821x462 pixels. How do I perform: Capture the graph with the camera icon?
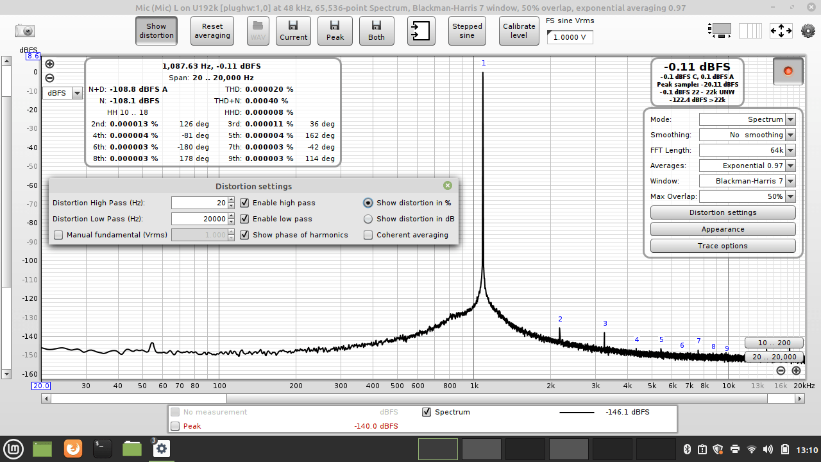click(x=25, y=31)
